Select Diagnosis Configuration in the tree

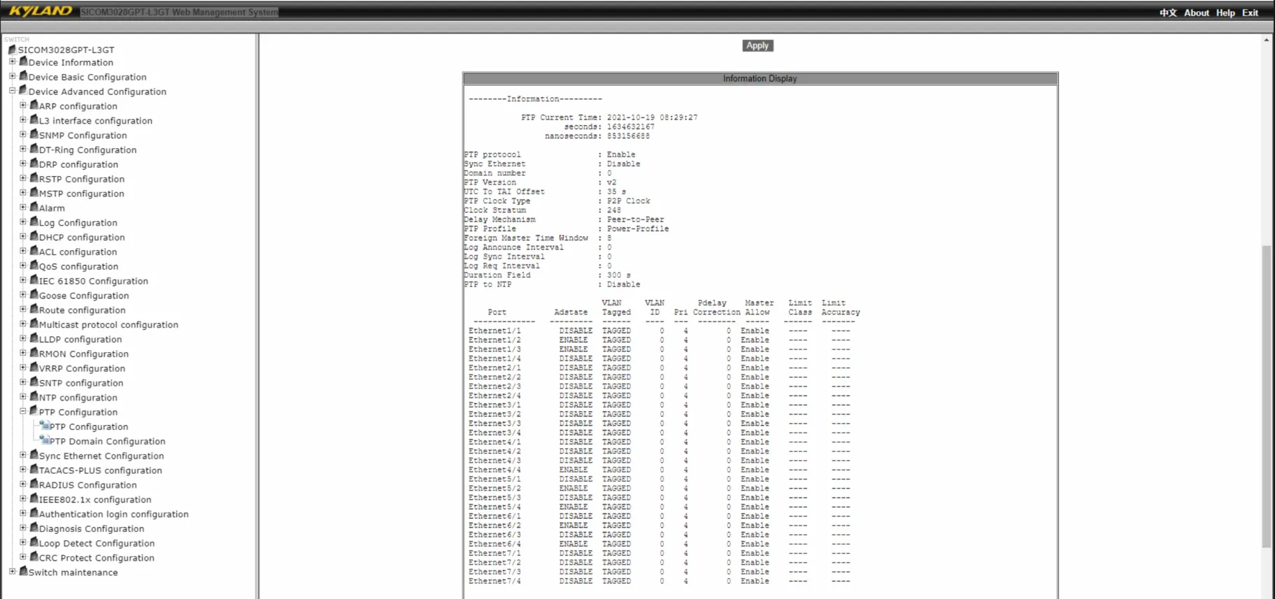[92, 529]
